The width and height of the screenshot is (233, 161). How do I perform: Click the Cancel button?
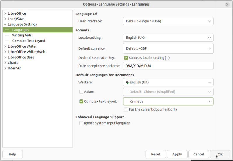point(199,154)
